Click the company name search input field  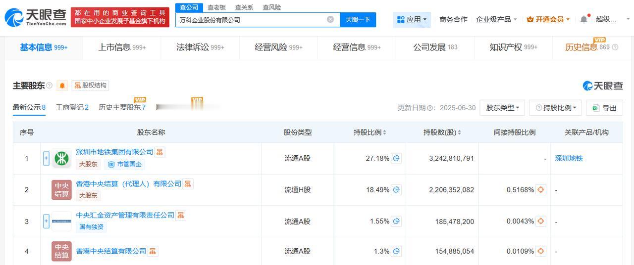pos(250,20)
